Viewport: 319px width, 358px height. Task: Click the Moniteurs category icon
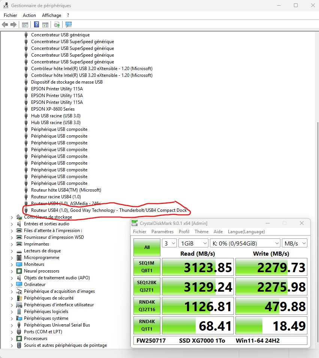coord(19,264)
